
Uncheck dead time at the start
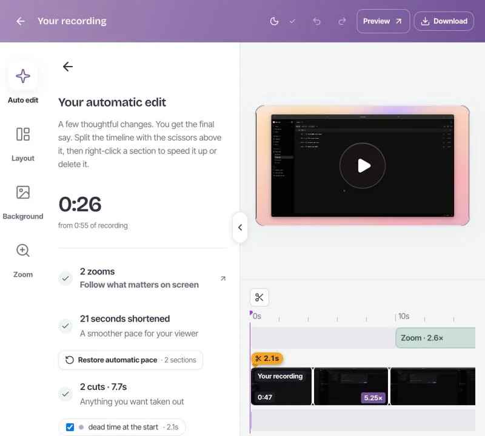tap(70, 427)
